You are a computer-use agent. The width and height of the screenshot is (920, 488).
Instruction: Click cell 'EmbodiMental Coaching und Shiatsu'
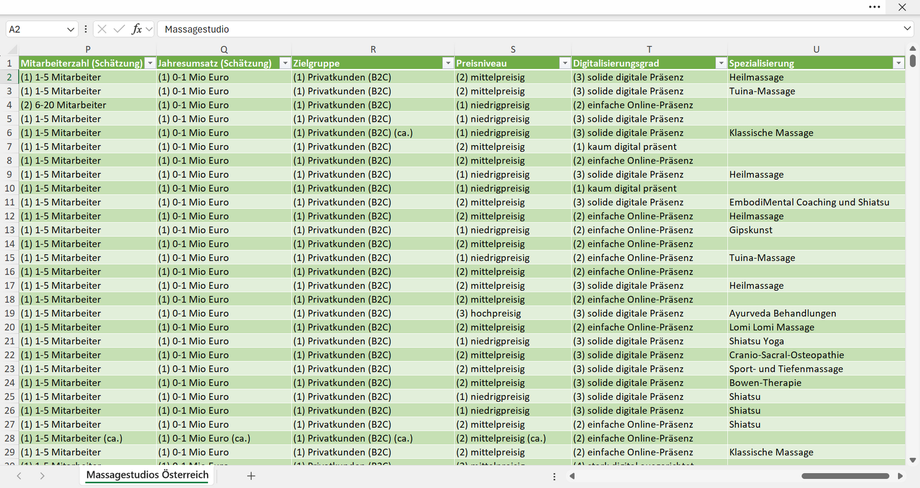pos(816,202)
